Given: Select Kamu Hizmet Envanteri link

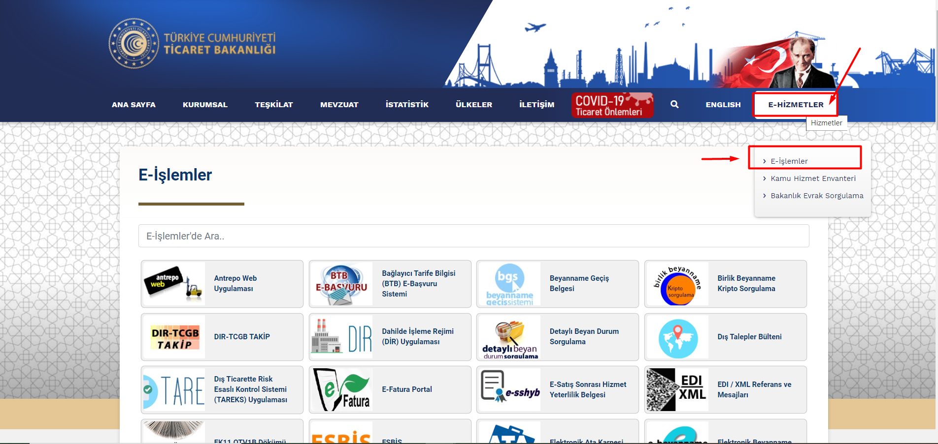Looking at the screenshot, I should pyautogui.click(x=813, y=178).
